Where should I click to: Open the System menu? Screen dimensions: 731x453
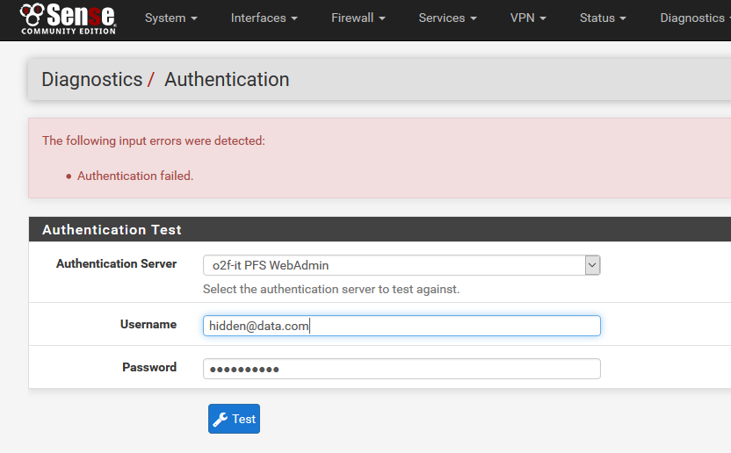[x=171, y=18]
